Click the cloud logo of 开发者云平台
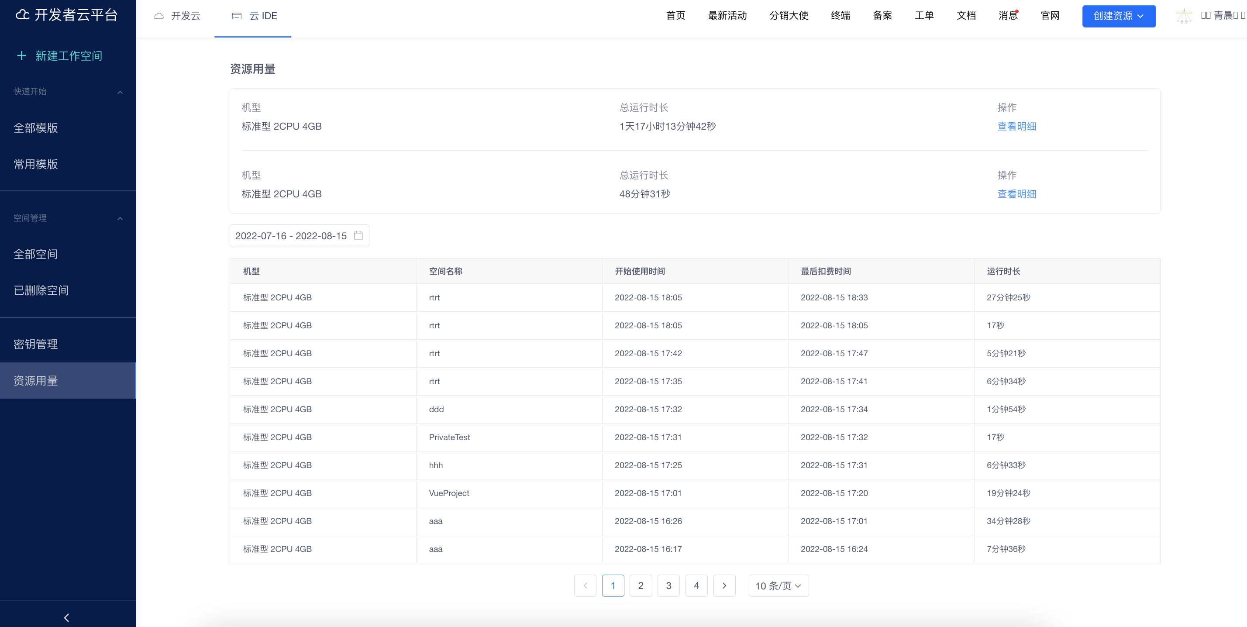Viewport: 1247px width, 627px height. (x=22, y=15)
